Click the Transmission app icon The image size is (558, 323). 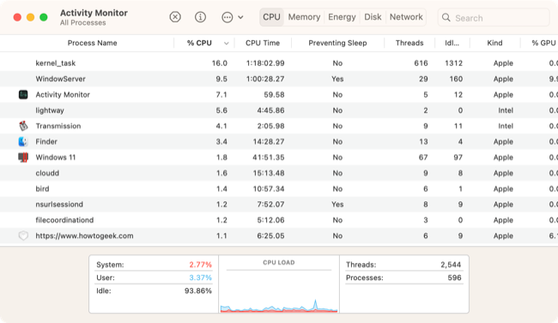23,126
